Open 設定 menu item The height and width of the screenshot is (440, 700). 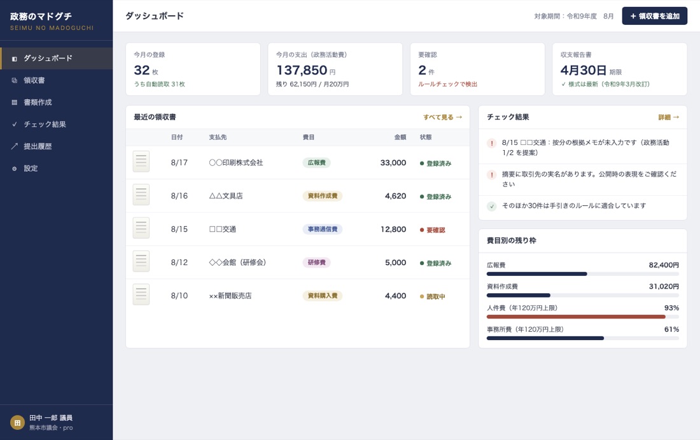[56, 168]
